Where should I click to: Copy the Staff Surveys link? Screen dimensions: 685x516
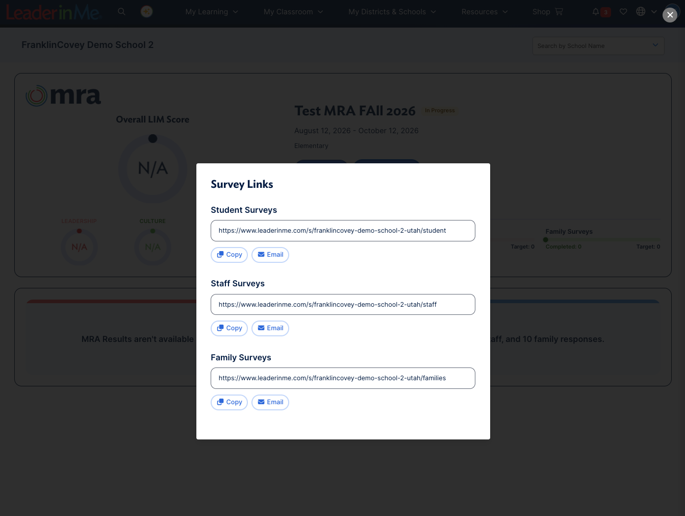[230, 328]
